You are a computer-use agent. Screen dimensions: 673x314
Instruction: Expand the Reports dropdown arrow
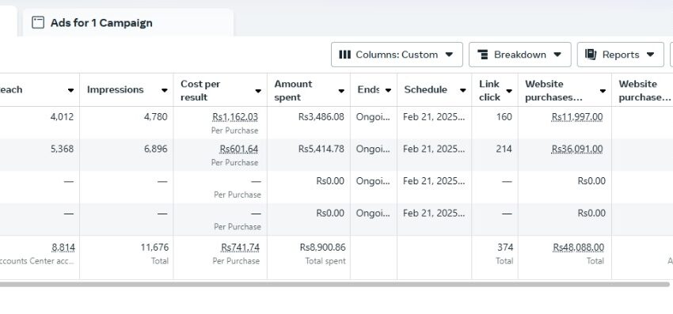pos(650,55)
